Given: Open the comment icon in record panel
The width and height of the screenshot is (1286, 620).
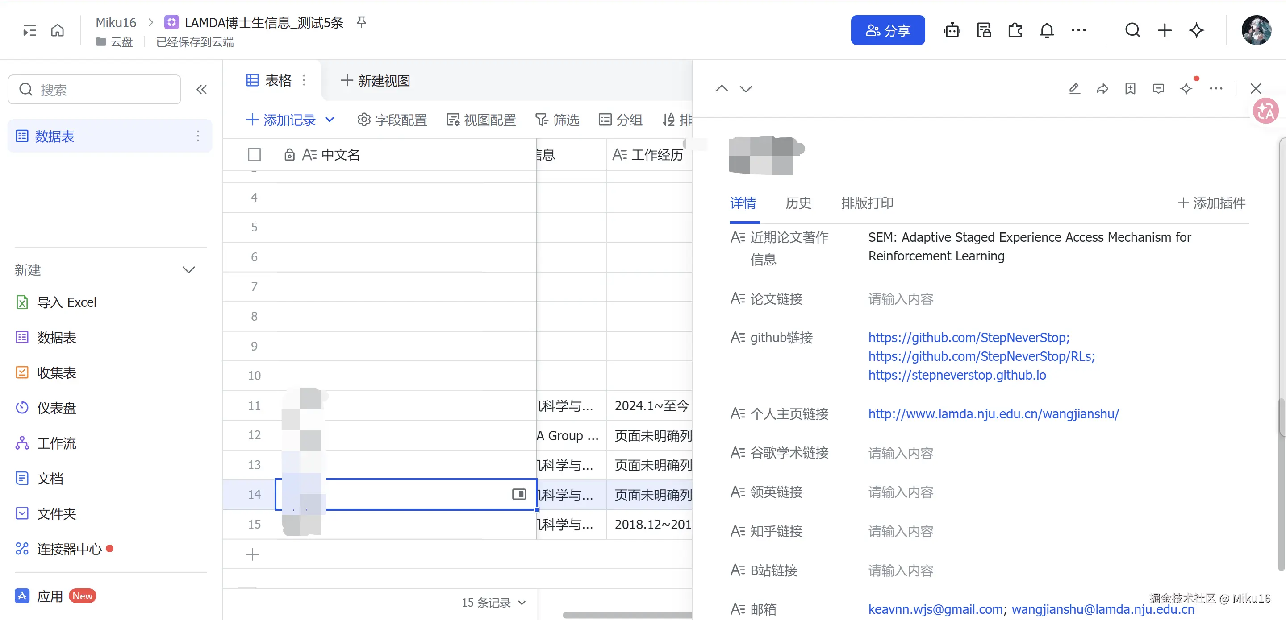Looking at the screenshot, I should tap(1158, 89).
